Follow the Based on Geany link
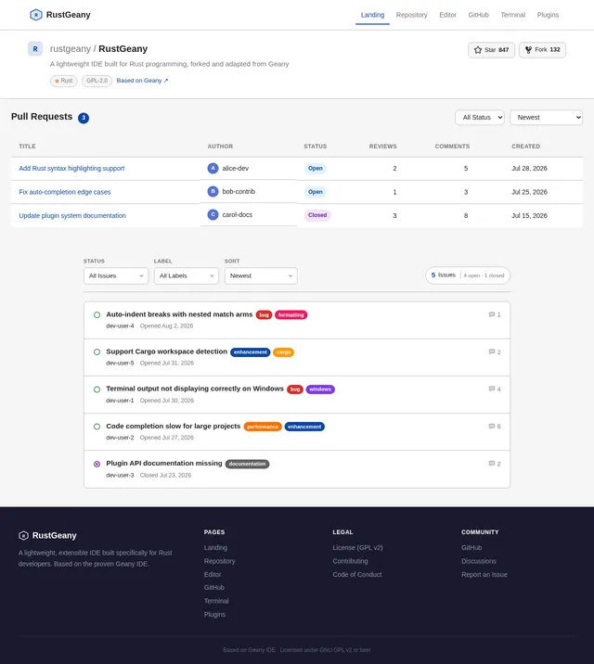 [142, 81]
